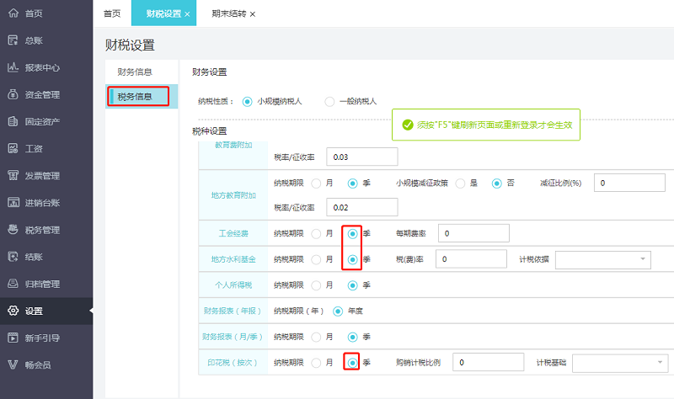The width and height of the screenshot is (674, 399).
Task: Click the 地方水利基金 tax label
Action: coord(233,259)
